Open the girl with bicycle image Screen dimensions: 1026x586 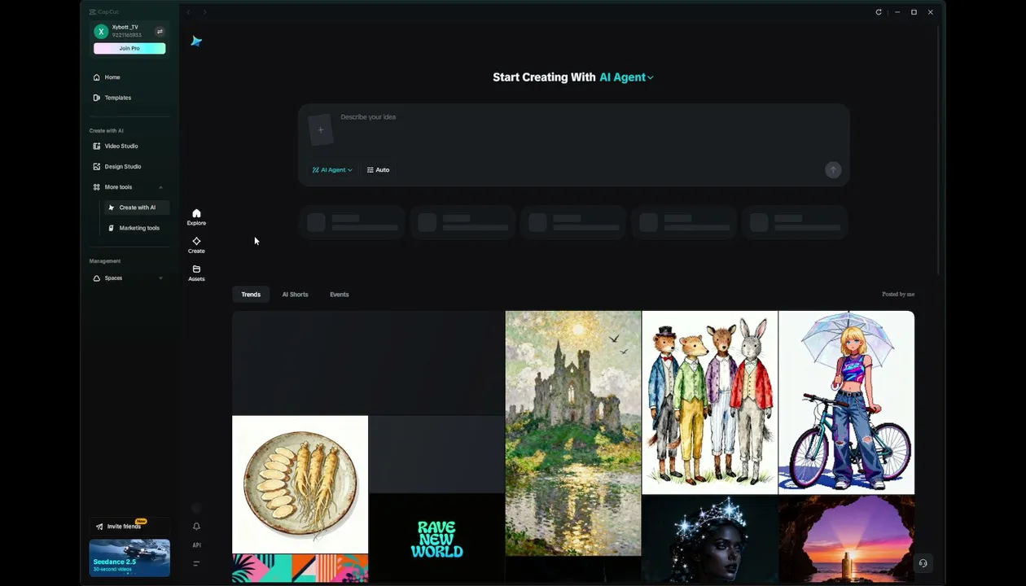click(x=846, y=402)
